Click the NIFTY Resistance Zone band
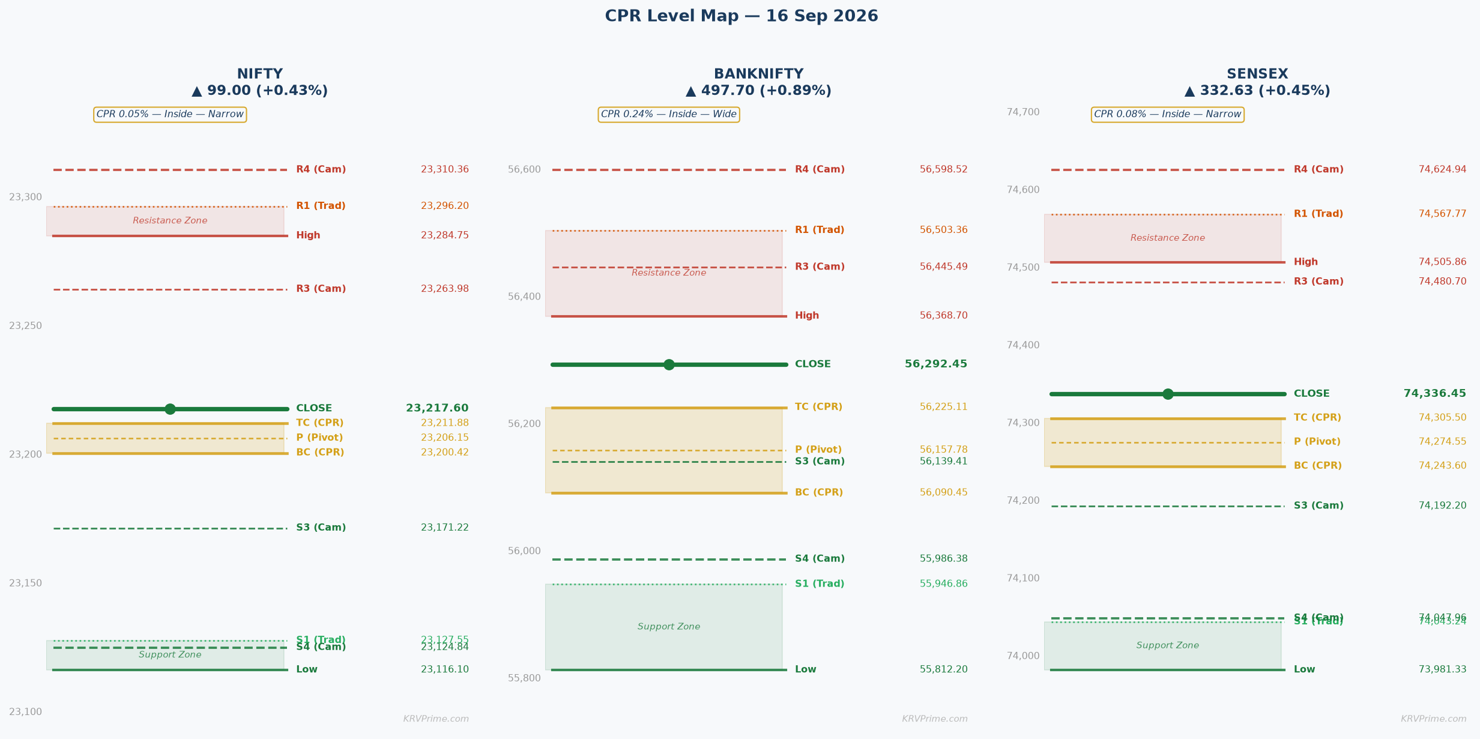1480x739 pixels. [x=165, y=221]
